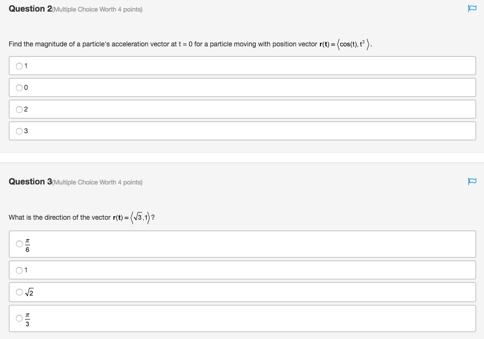Click Question 2's Multiple Choice Worth 4 points label
This screenshot has width=484, height=339.
(x=97, y=10)
